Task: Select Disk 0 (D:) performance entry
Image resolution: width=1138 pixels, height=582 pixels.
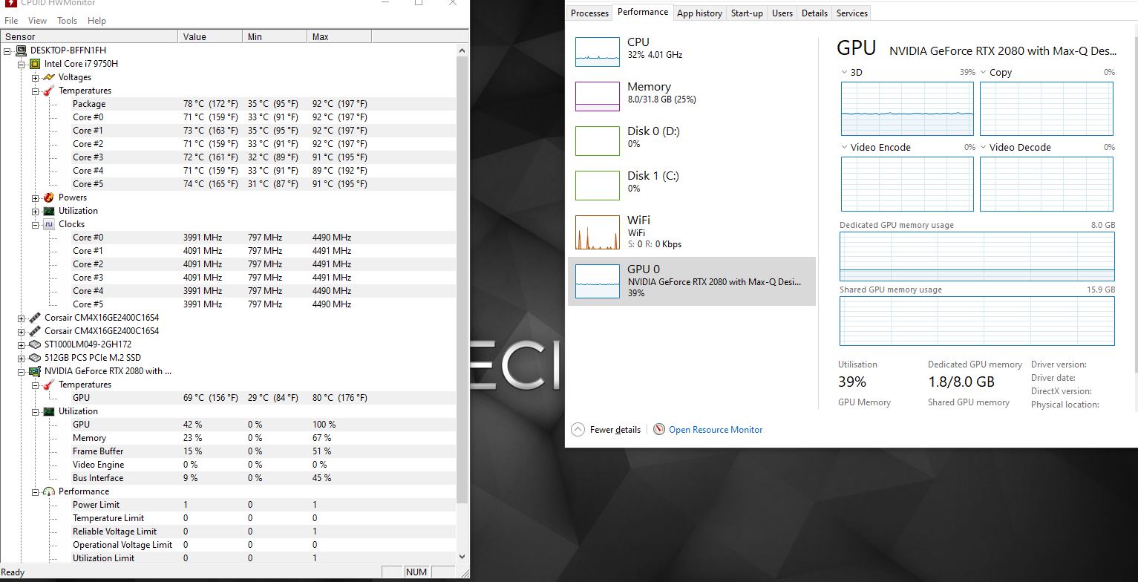Action: [x=691, y=140]
